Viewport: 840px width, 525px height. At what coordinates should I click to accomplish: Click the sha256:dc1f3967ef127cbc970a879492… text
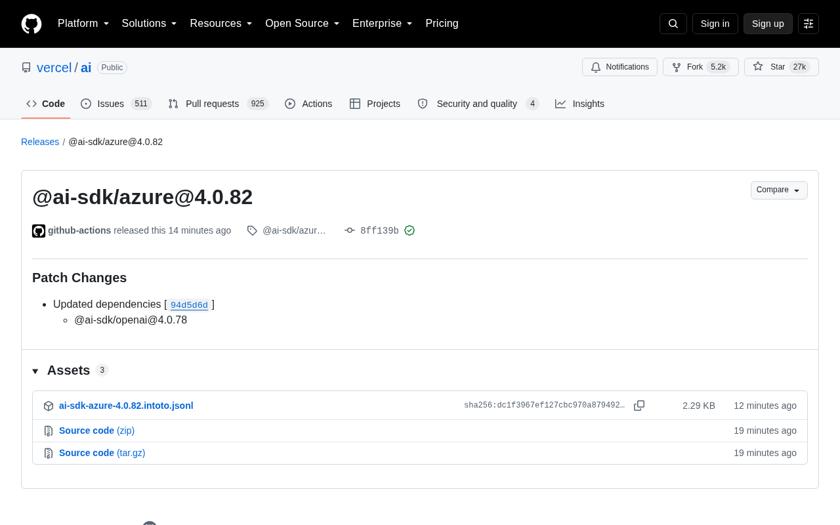pos(544,406)
